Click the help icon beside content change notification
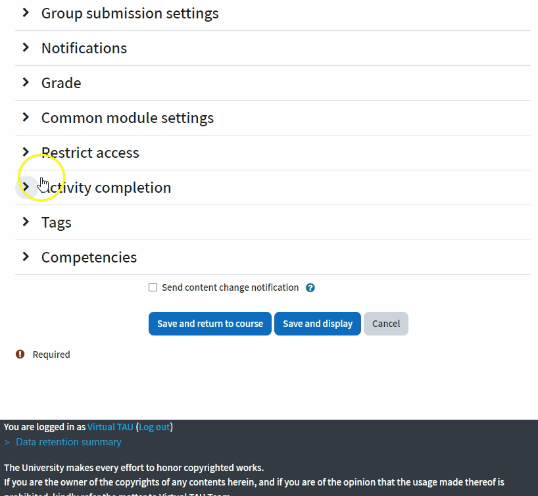Image resolution: width=538 pixels, height=496 pixels. click(310, 287)
